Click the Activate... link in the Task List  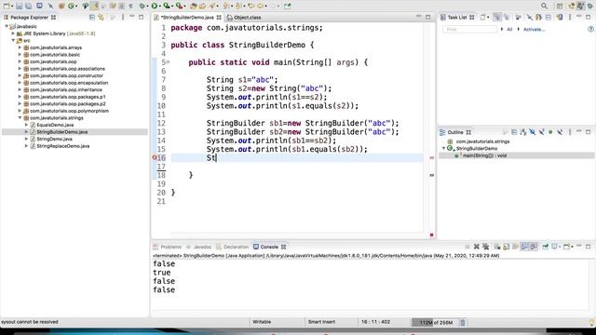coord(534,29)
